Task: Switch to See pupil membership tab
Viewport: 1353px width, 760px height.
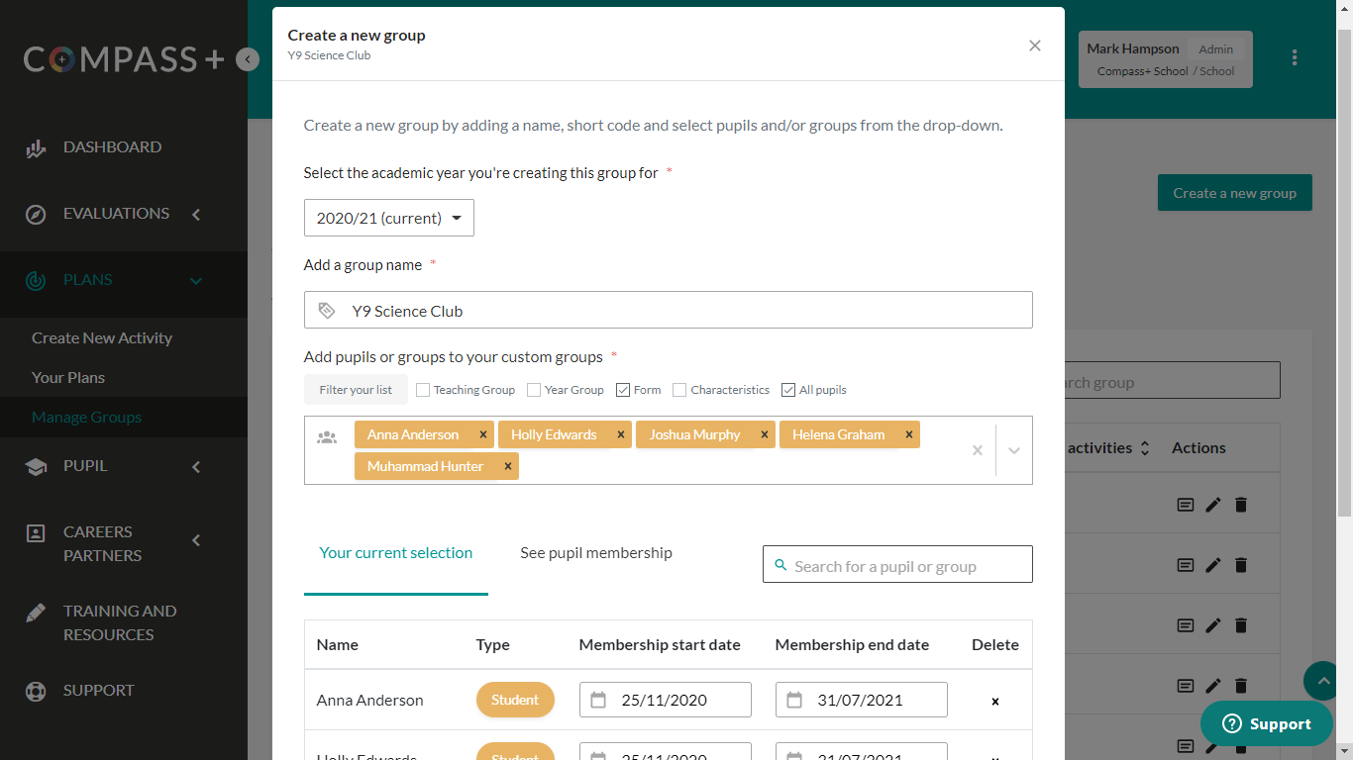Action: tap(595, 553)
